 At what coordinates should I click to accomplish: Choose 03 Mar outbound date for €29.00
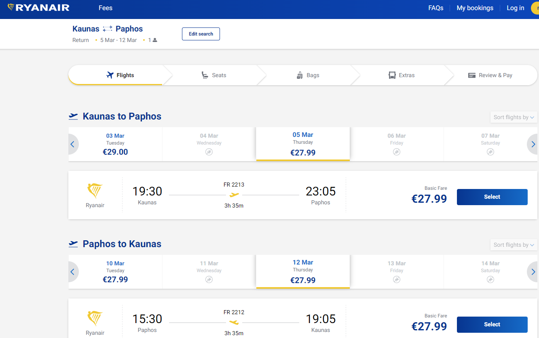pos(115,144)
